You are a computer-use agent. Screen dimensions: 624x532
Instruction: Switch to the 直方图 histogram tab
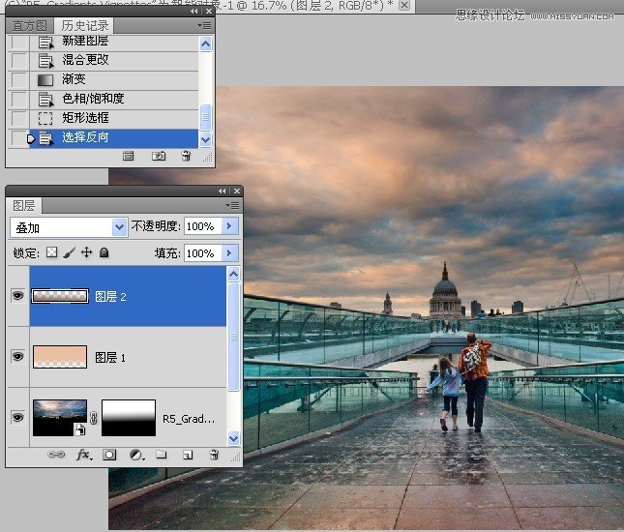point(28,25)
